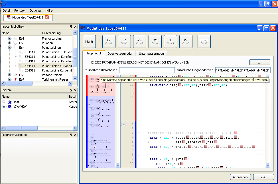This screenshot has height=184, width=278.
Task: Expand the VIW-VKW system entry
Action: (3, 106)
